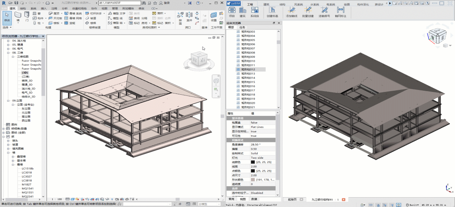
Task: Open the 任务 tab in 组合浏览器
Action: [x=243, y=27]
